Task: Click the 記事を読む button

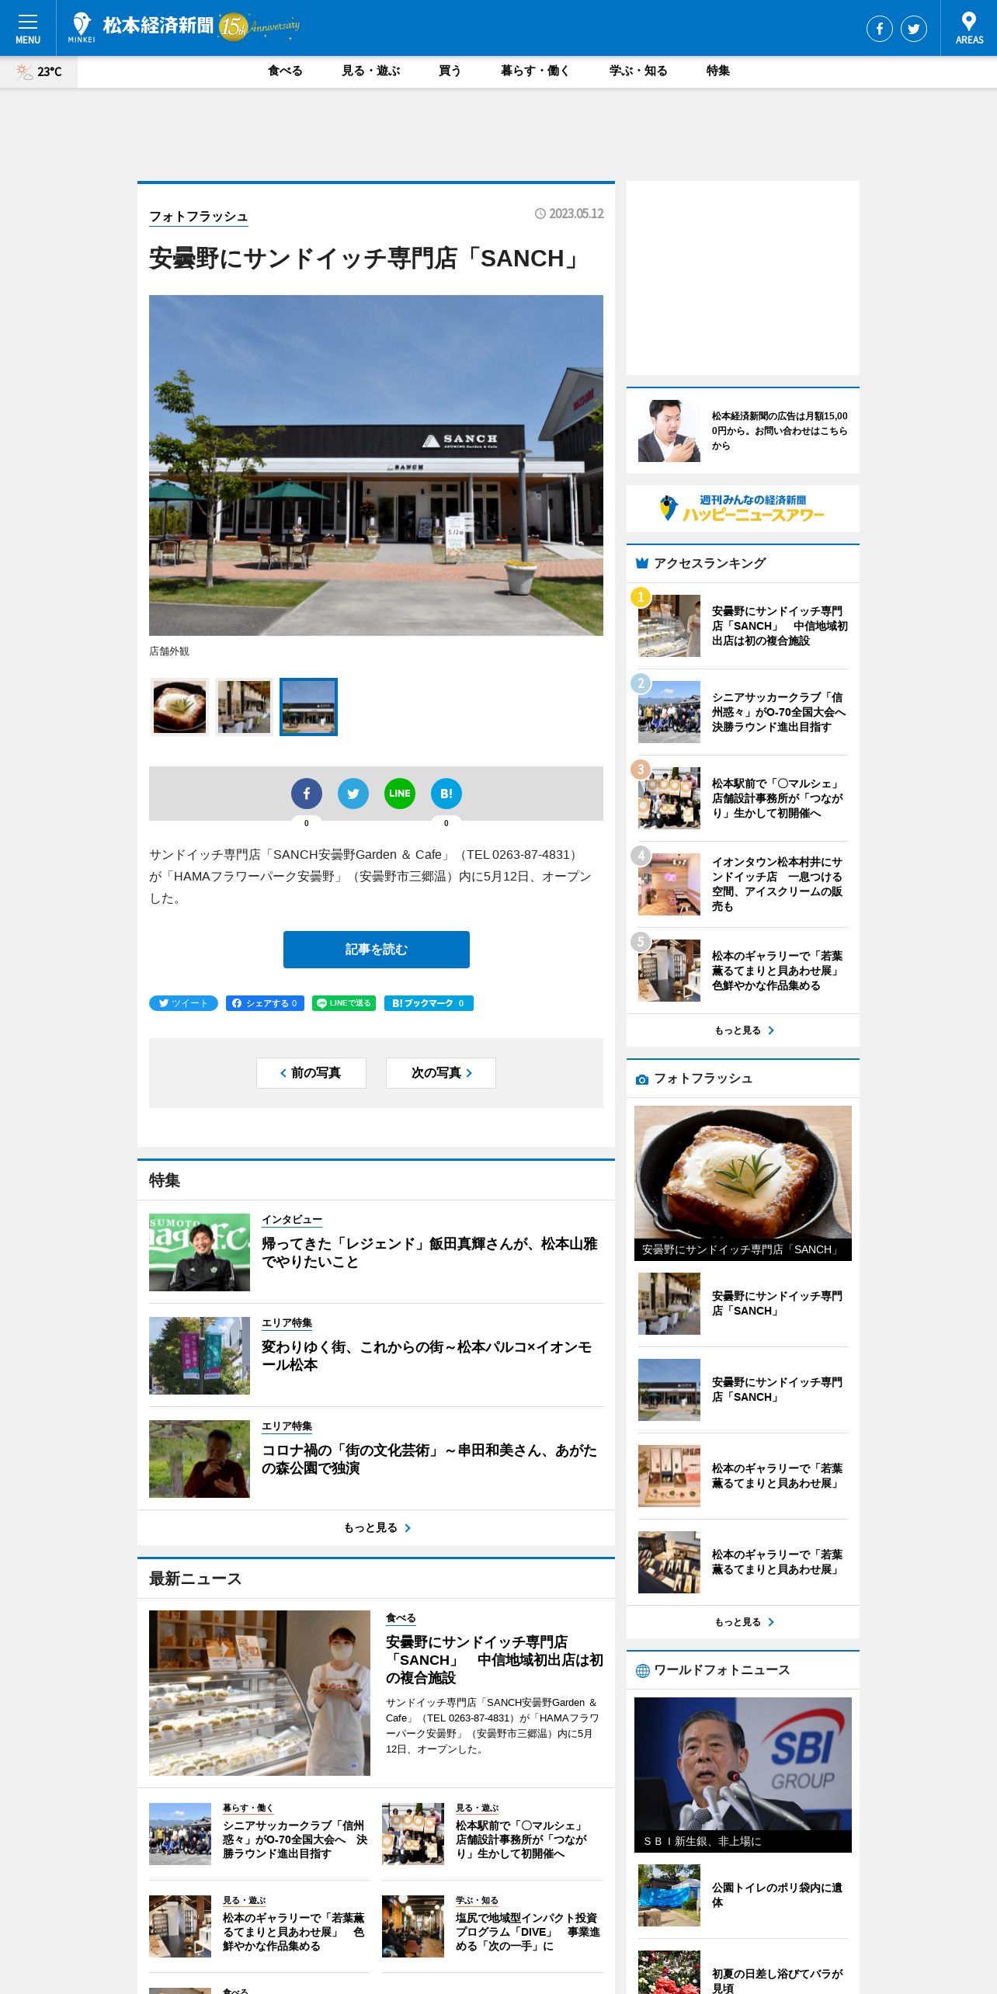Action: [x=377, y=950]
